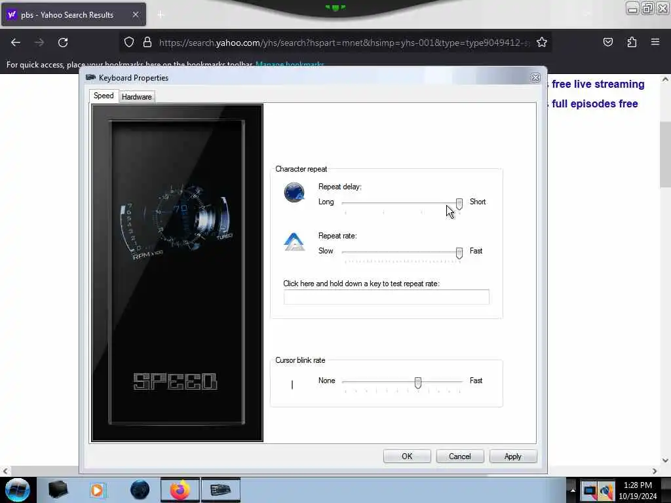The height and width of the screenshot is (503, 671).
Task: Open the full episodes free link
Action: [x=594, y=104]
